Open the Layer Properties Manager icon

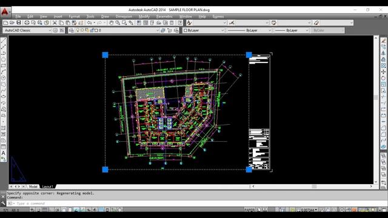tap(72, 30)
